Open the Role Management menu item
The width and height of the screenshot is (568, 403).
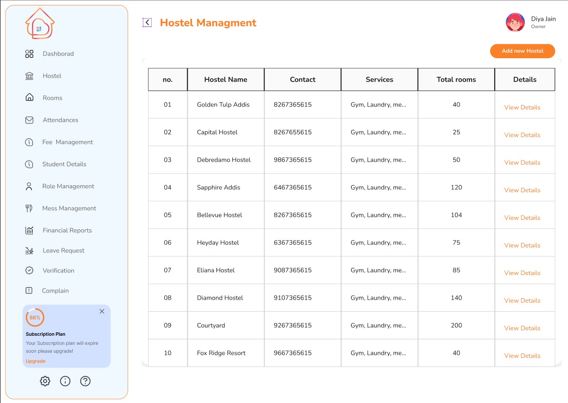click(68, 186)
